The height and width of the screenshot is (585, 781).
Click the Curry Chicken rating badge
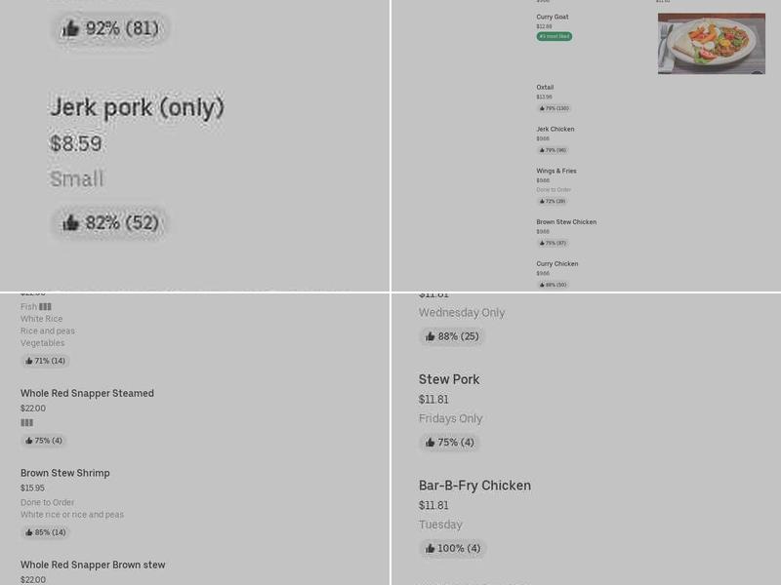[554, 285]
